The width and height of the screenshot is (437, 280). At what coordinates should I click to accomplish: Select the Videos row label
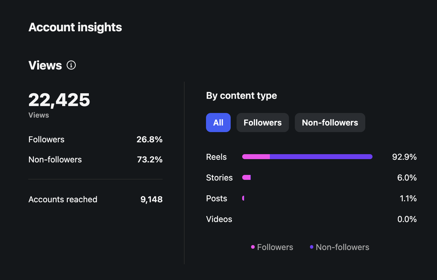pyautogui.click(x=219, y=219)
